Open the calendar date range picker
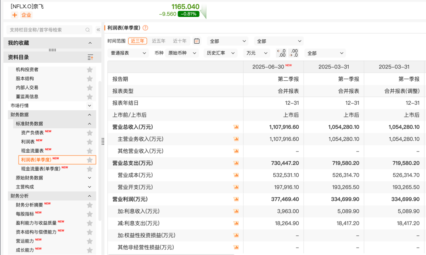The height and width of the screenshot is (255, 426). [197, 41]
